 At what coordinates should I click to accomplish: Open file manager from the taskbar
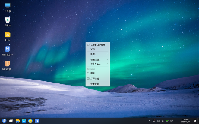click(18, 121)
